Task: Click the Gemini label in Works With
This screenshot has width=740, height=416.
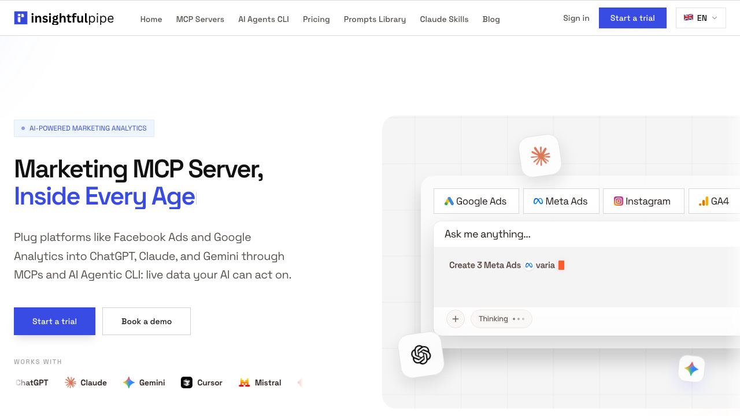Action: coord(152,382)
